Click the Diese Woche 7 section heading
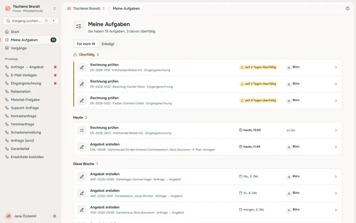The width and height of the screenshot is (356, 223). tap(86, 164)
